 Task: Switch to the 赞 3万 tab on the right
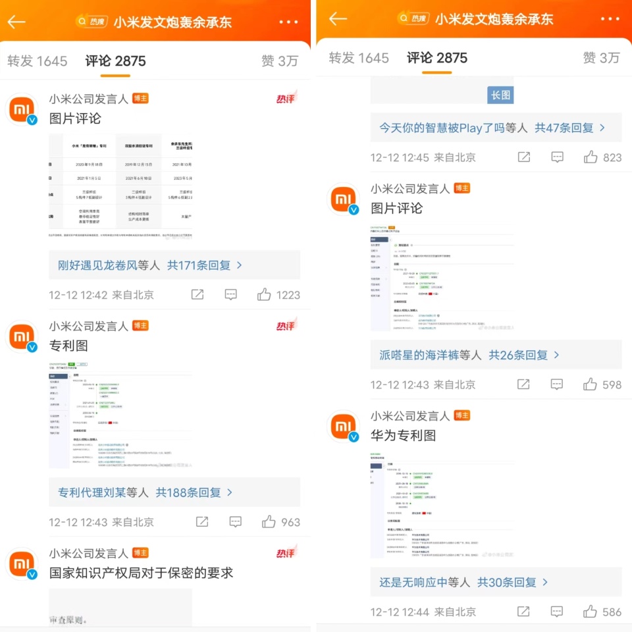[601, 58]
